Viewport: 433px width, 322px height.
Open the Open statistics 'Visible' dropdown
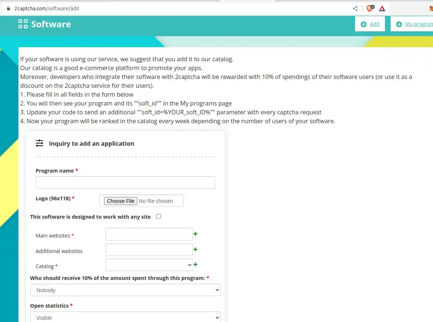pyautogui.click(x=125, y=318)
